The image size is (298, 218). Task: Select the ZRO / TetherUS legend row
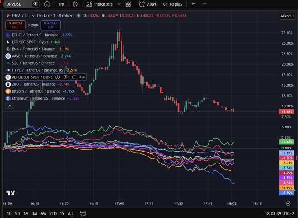[x=38, y=84]
